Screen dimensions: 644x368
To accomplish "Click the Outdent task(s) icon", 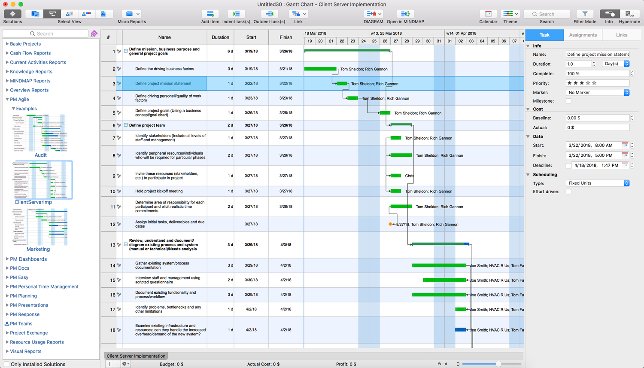I will click(269, 14).
